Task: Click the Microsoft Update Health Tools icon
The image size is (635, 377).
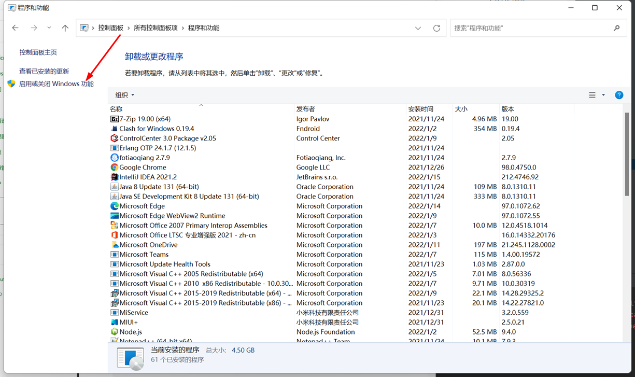Action: [115, 264]
